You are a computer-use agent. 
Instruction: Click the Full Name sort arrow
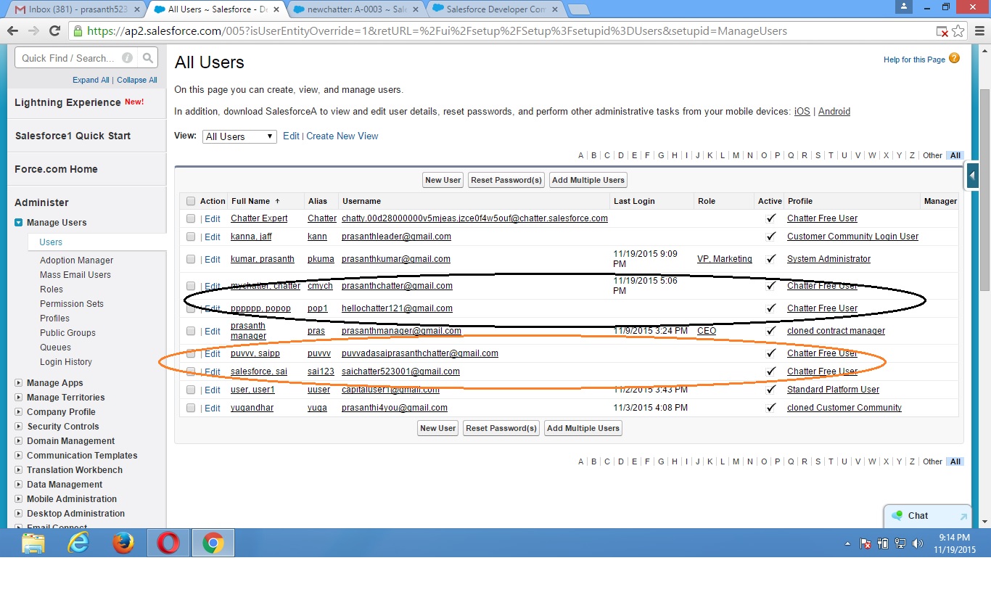pos(277,201)
